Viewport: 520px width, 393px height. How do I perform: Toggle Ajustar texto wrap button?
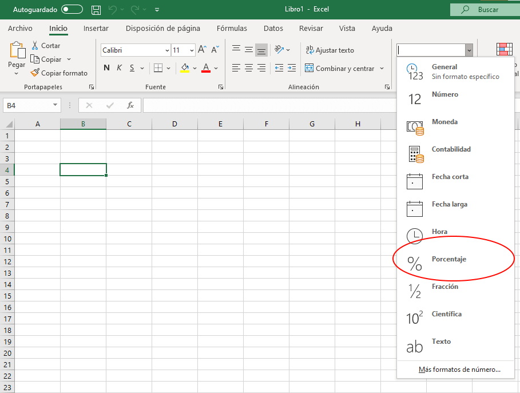(x=330, y=50)
